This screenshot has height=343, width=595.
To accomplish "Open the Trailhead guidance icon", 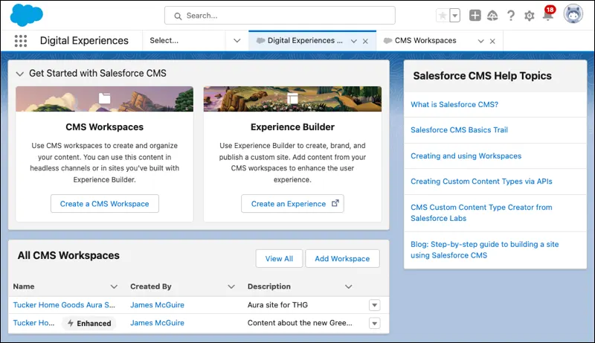I will pos(492,16).
